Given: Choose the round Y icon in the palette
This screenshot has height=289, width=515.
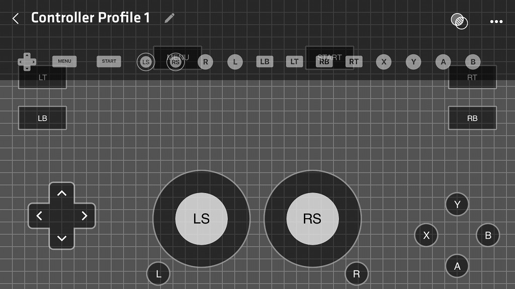Looking at the screenshot, I should 413,62.
